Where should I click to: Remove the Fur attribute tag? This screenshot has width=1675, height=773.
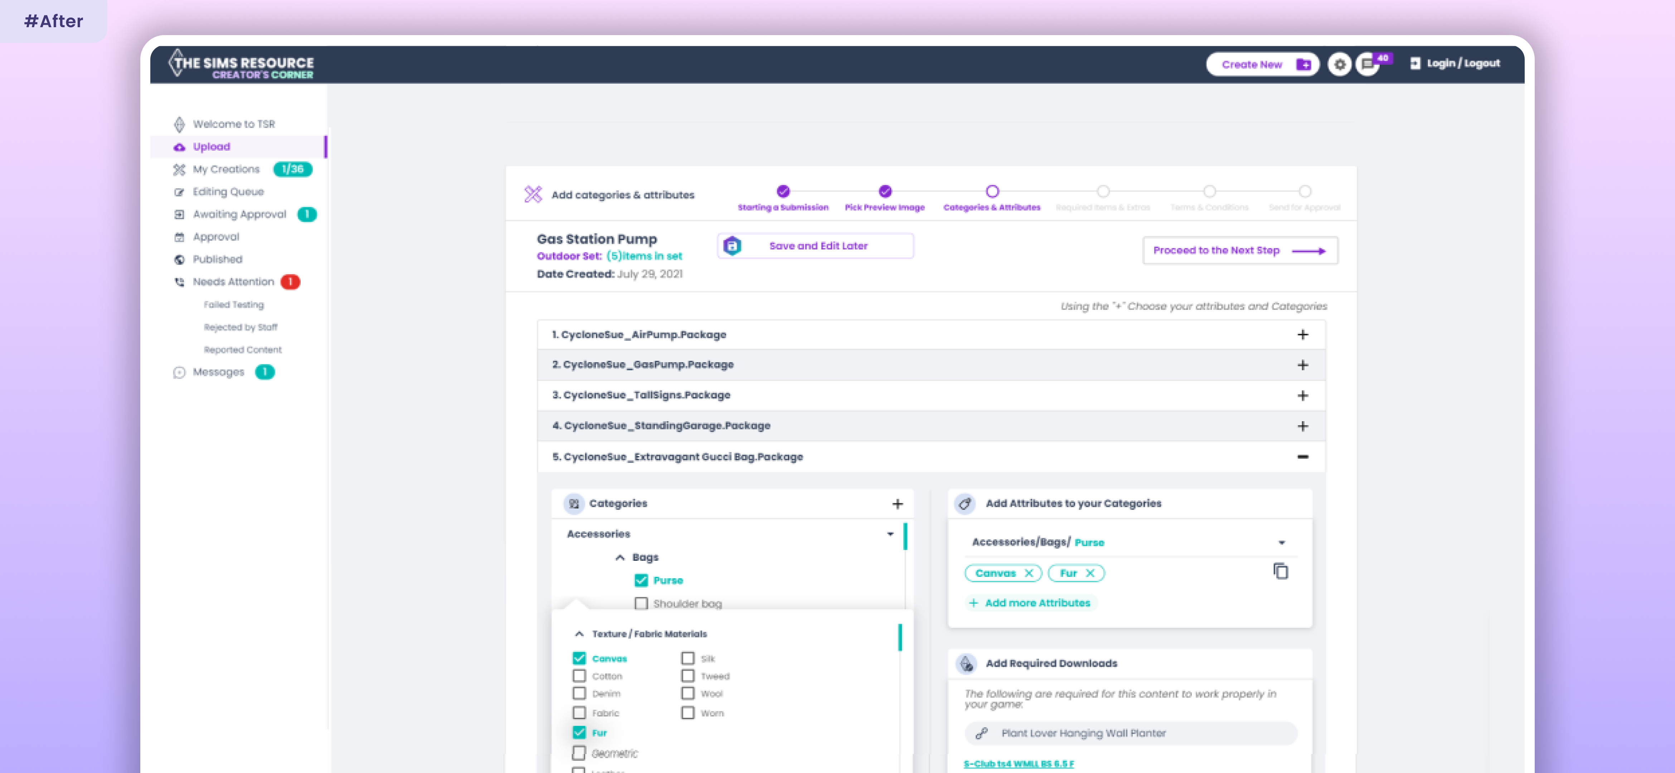(1091, 573)
